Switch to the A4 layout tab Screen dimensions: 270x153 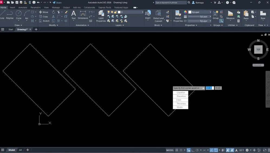20,150
